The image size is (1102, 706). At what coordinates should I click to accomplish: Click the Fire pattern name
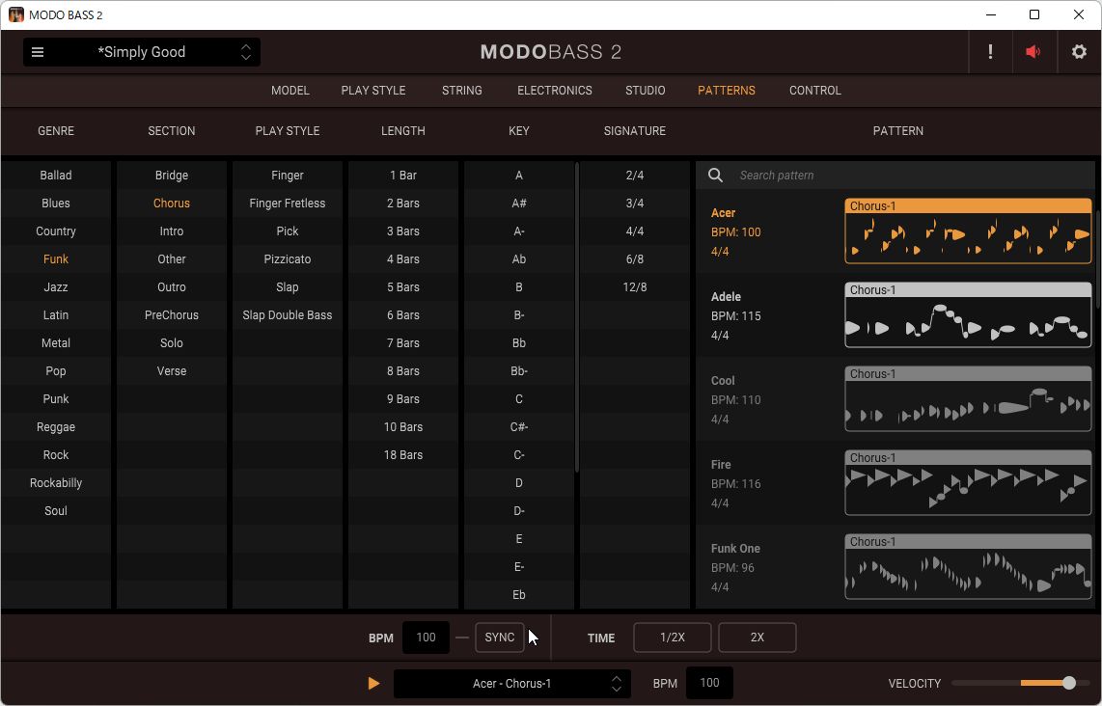coord(721,465)
